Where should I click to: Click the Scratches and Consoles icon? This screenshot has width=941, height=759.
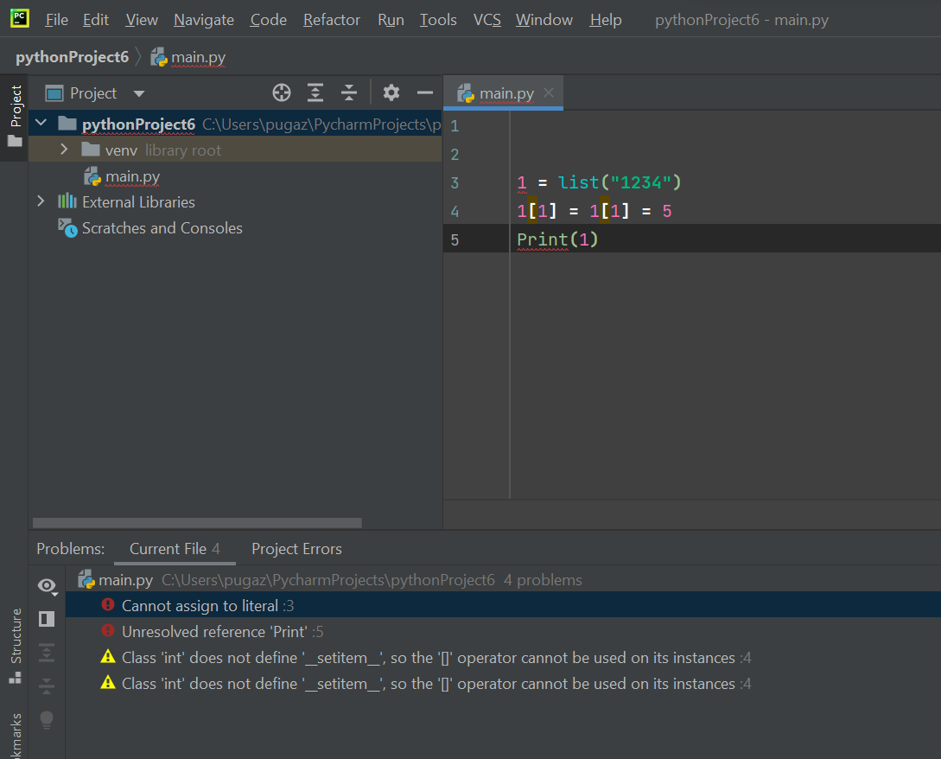coord(67,227)
